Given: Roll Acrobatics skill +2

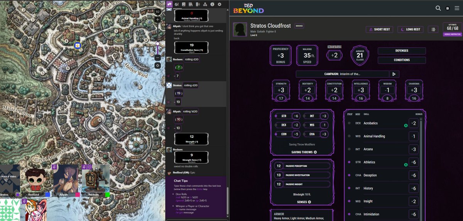Looking at the screenshot, I should tap(414, 123).
